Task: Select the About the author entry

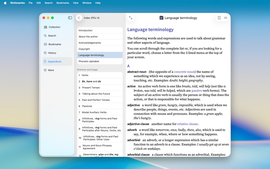Action: [x=100, y=37]
